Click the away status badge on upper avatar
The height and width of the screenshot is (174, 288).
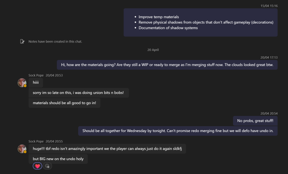pyautogui.click(x=25, y=86)
